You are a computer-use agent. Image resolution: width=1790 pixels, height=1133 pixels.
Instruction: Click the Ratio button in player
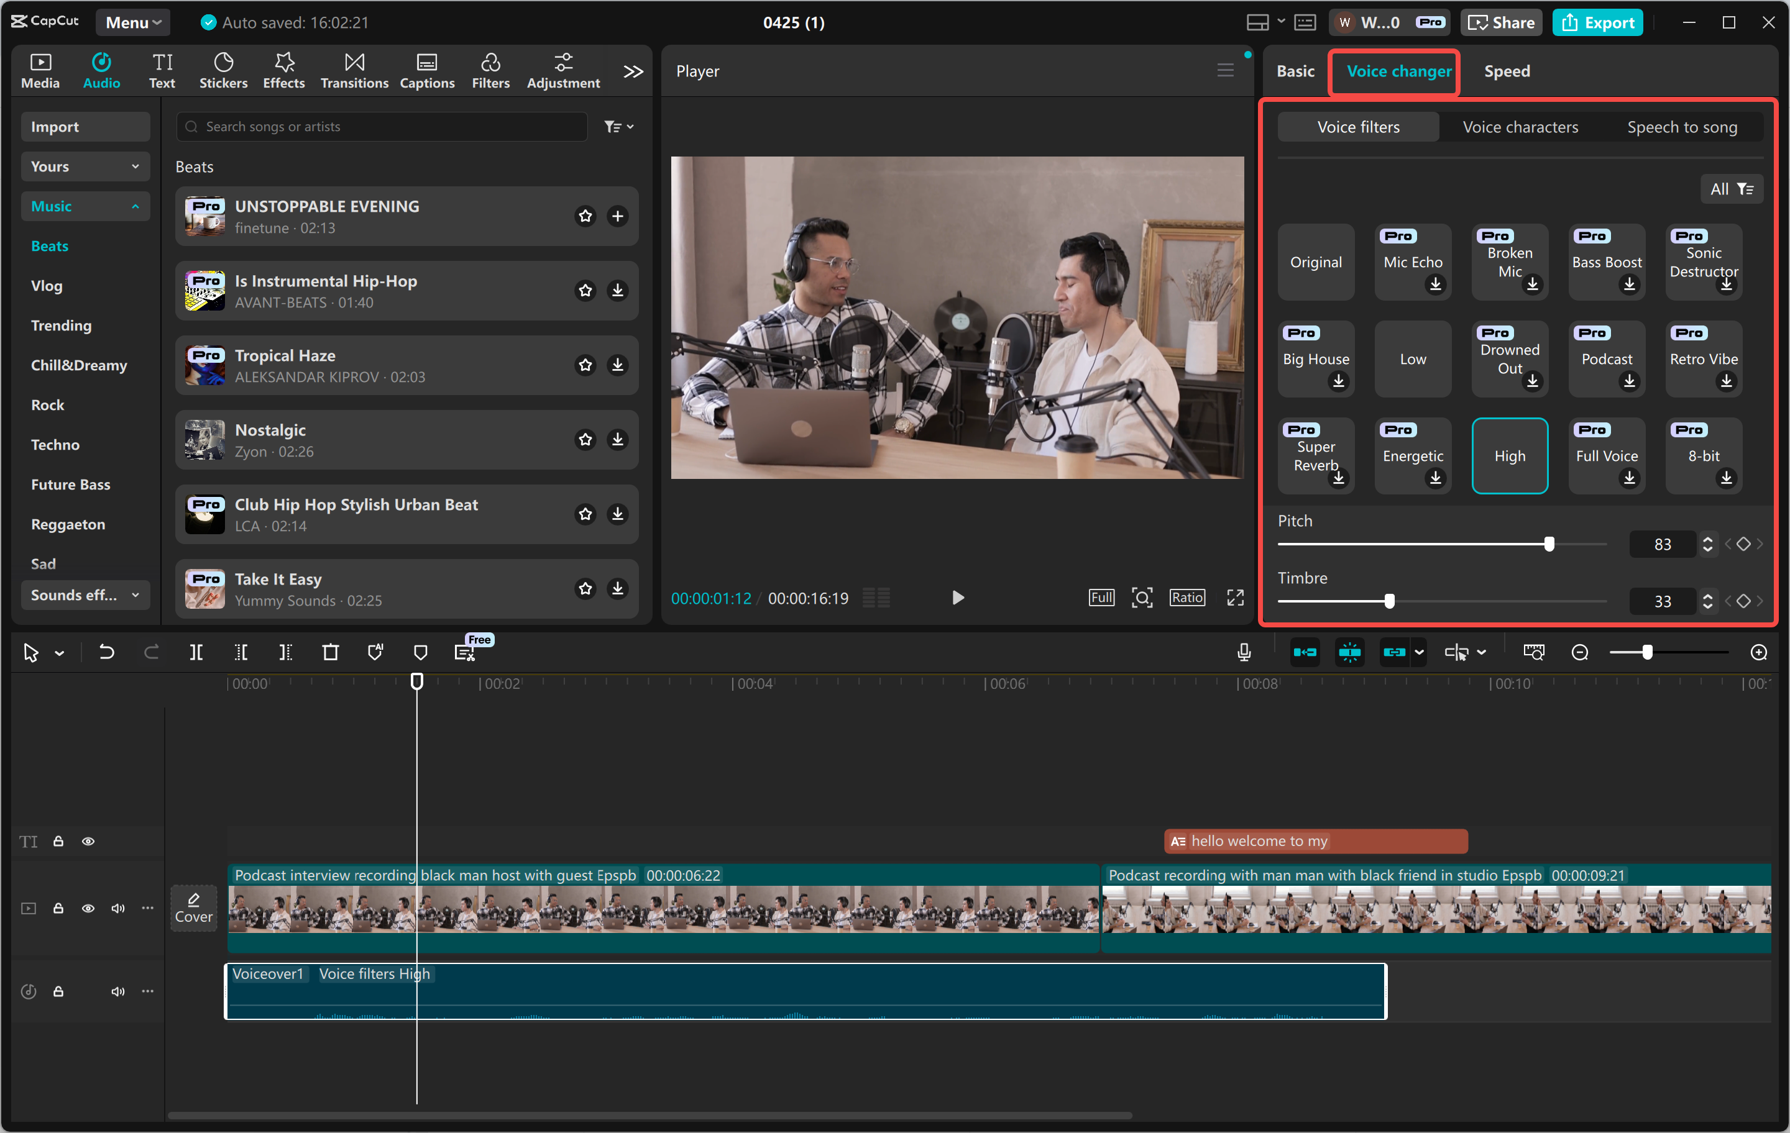click(1186, 598)
